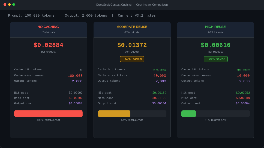Select the MODERATE REUSE card header
Viewport: 264px width, 148px height.
click(x=132, y=27)
